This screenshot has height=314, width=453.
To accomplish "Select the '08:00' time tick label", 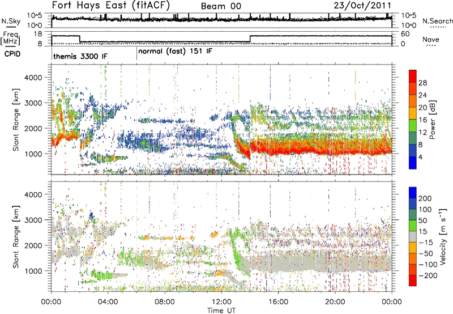I will (x=164, y=302).
